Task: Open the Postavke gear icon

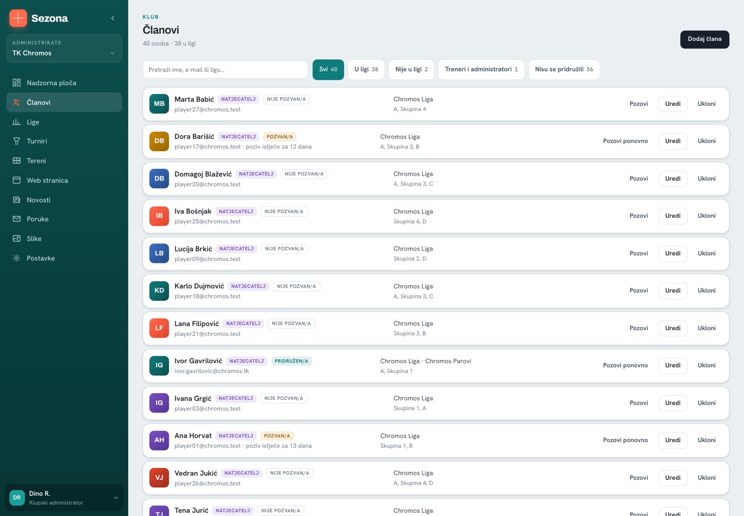Action: [17, 258]
